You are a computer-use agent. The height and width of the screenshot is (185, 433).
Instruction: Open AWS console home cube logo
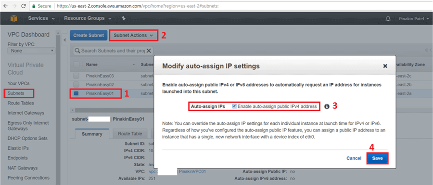coord(14,18)
